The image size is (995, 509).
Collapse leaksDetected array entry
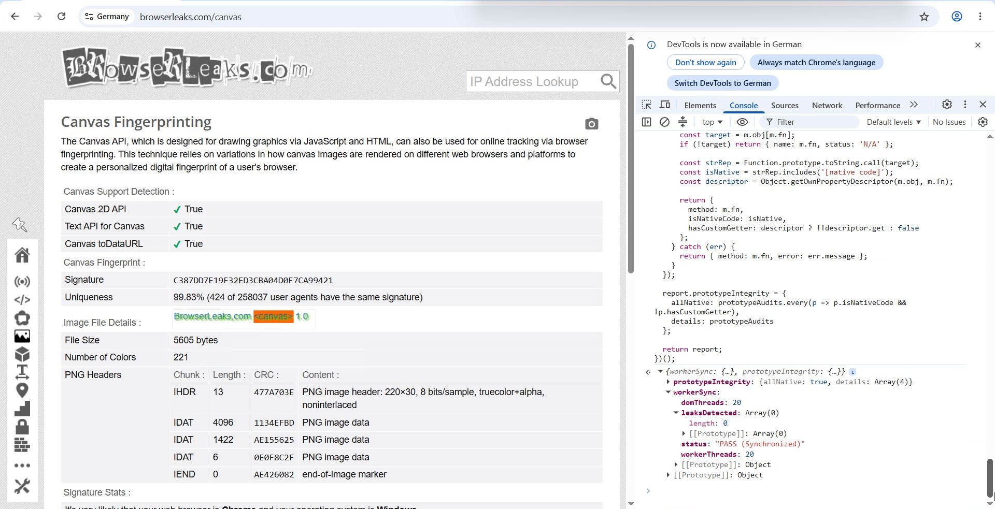point(676,413)
